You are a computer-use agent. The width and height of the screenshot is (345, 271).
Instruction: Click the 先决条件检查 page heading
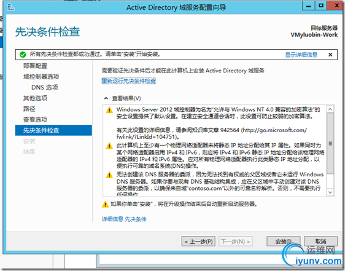tap(47, 32)
